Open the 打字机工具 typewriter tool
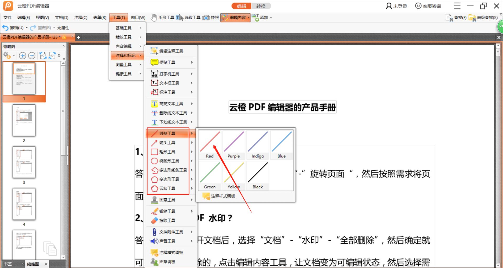503x268 pixels. (x=169, y=74)
